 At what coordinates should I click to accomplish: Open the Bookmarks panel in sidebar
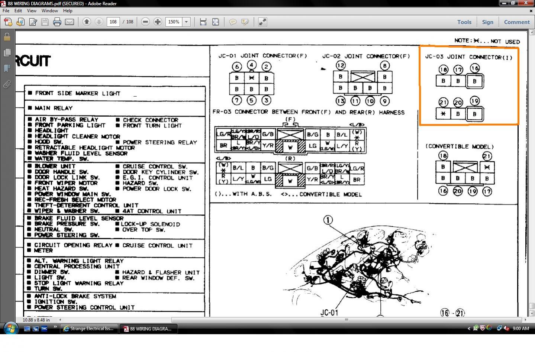[x=7, y=68]
